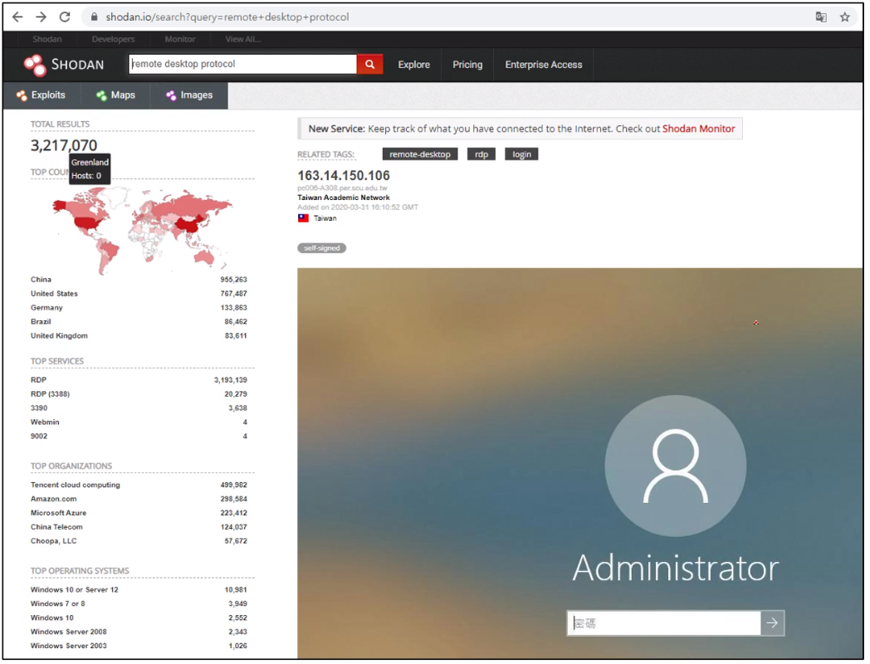Viewport: 870px width, 664px height.
Task: Filter by Amazon.com organization
Action: click(54, 499)
